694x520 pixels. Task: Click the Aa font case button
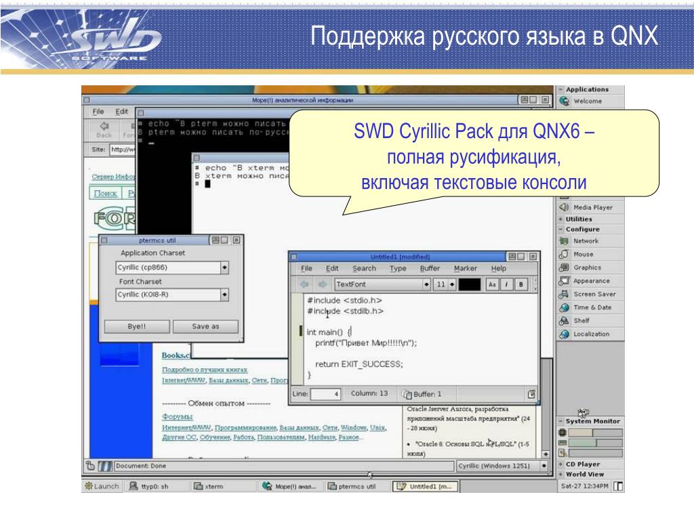(492, 284)
